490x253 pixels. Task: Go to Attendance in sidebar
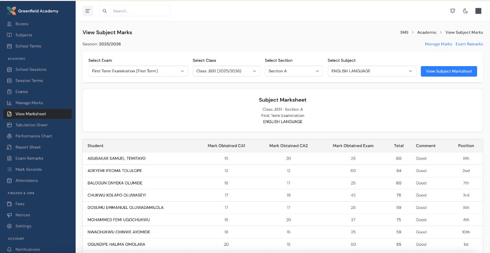[37, 180]
